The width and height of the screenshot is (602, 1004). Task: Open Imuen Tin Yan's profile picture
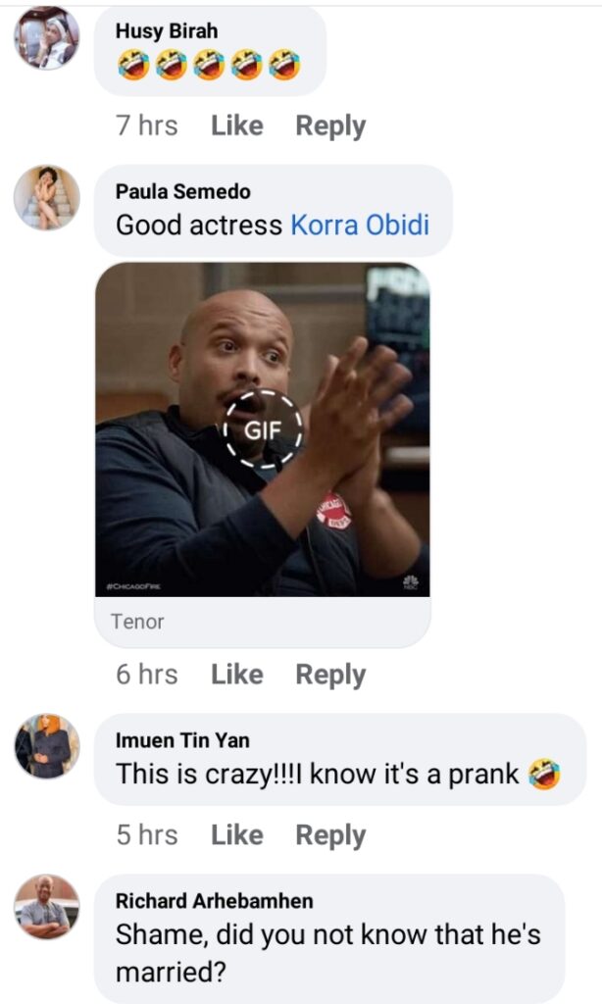pyautogui.click(x=47, y=746)
